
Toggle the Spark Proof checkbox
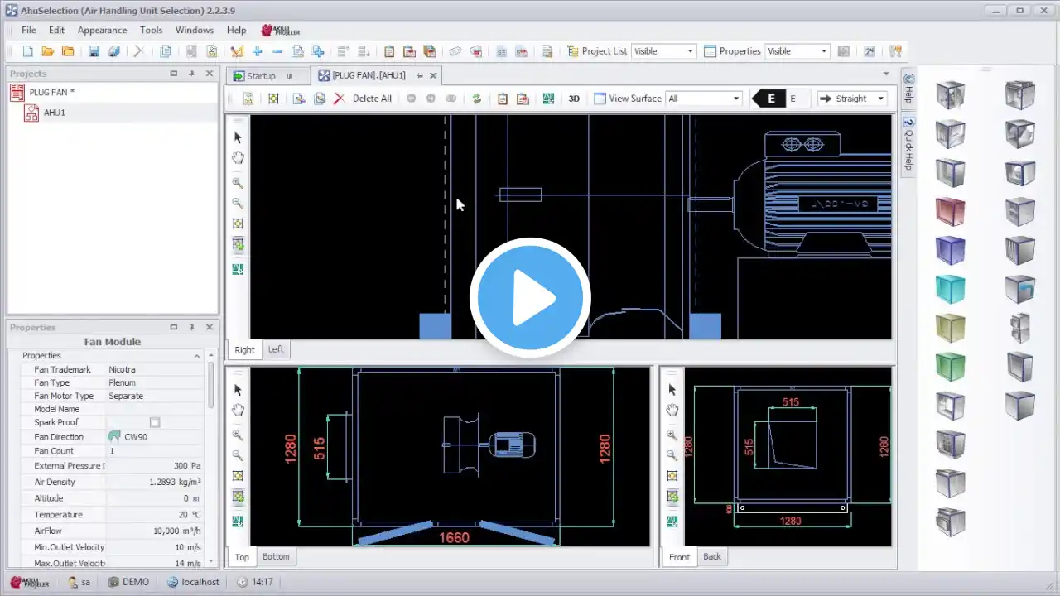point(155,422)
